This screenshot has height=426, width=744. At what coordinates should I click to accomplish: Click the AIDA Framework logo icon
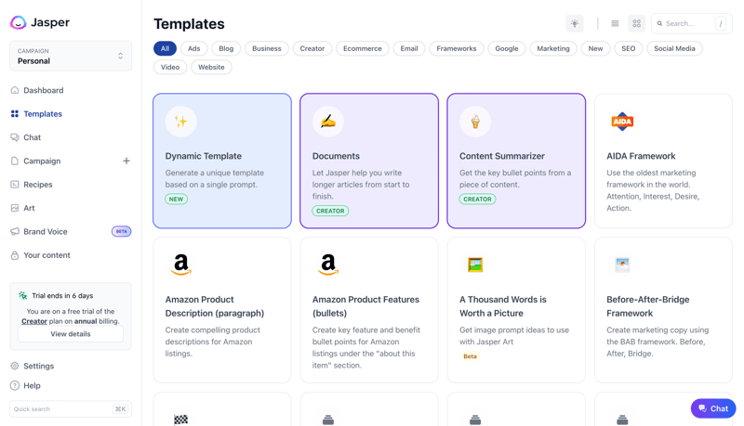pos(622,122)
